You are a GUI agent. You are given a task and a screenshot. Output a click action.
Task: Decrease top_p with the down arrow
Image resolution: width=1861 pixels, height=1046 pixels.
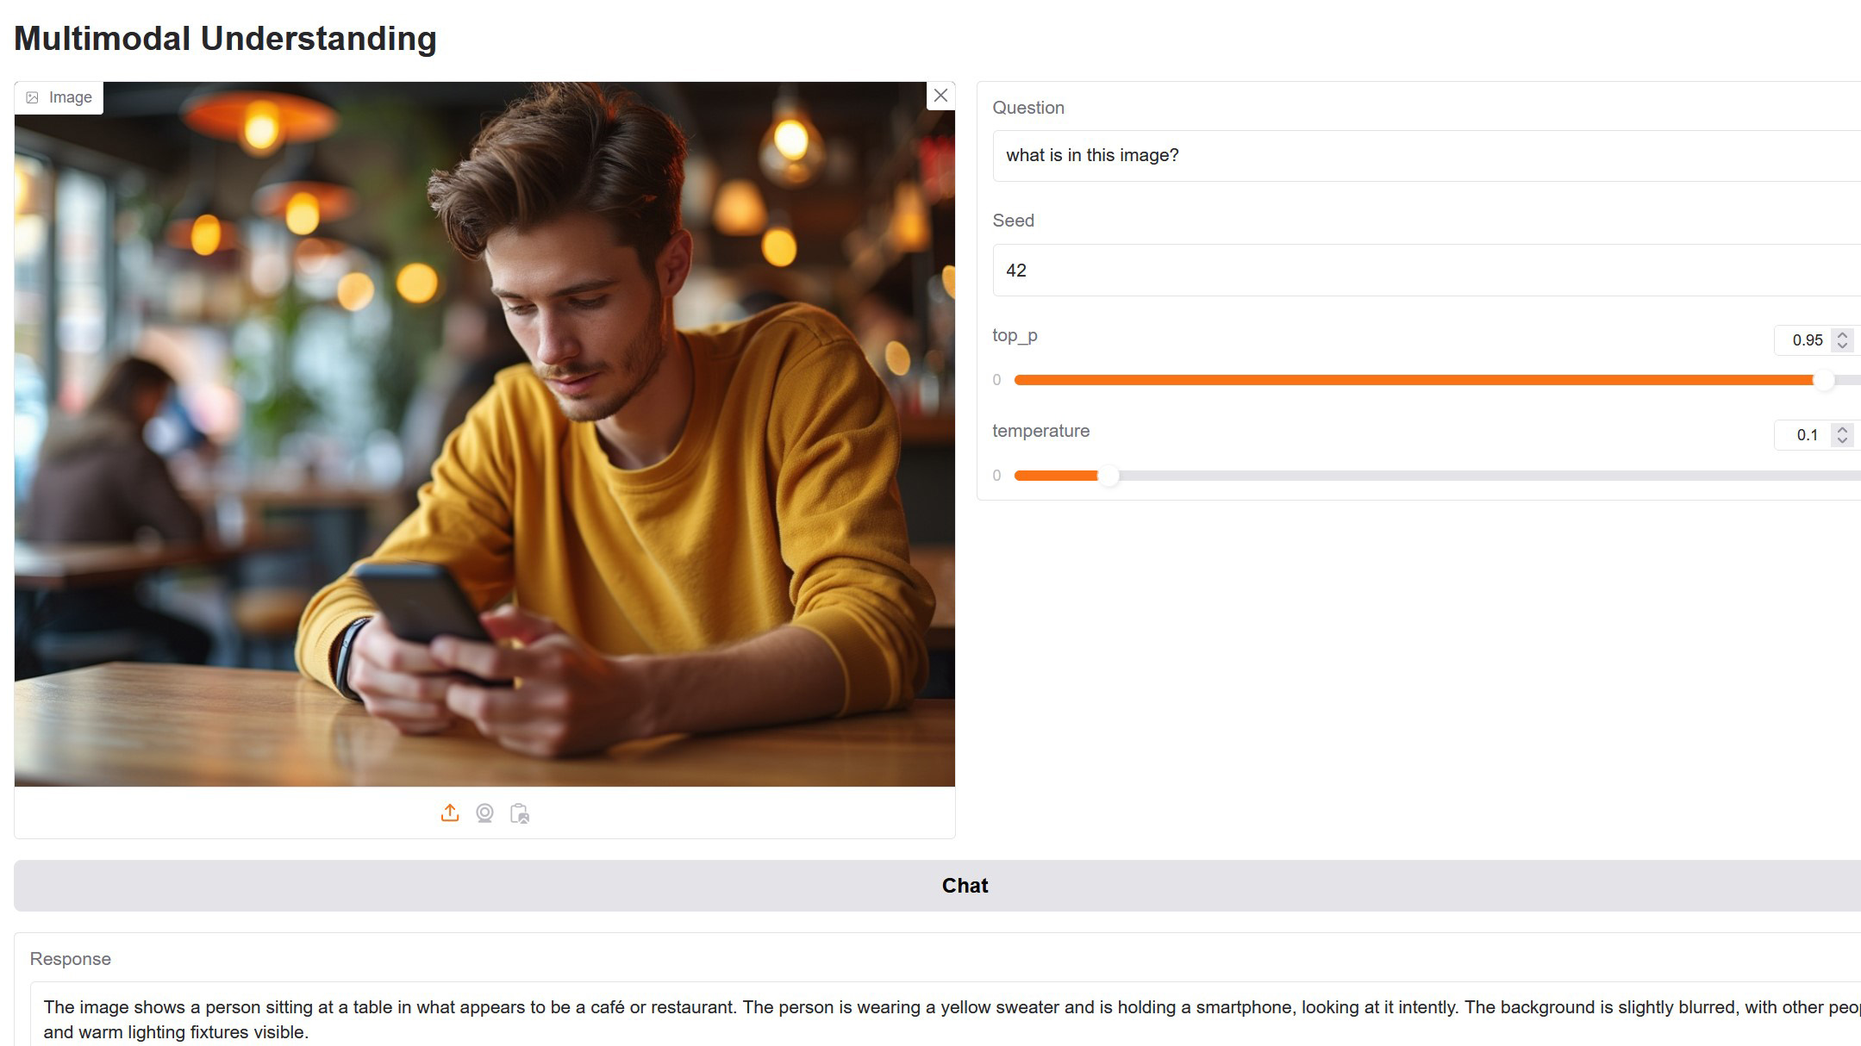1842,346
